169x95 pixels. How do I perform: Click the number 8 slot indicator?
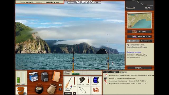[x=60, y=85]
